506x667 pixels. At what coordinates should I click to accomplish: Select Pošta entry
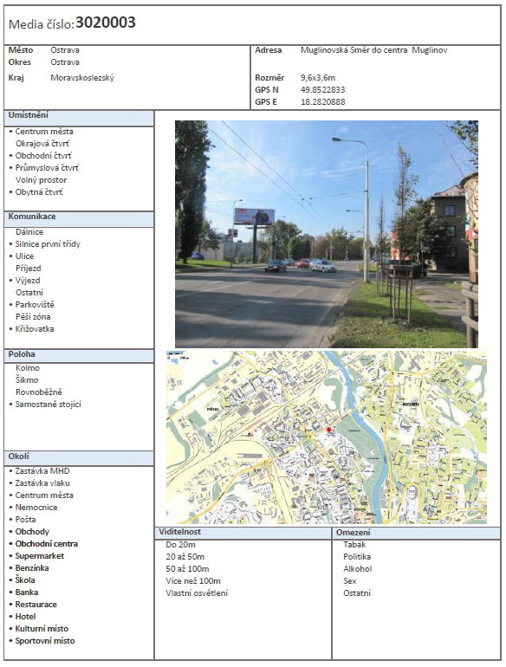pyautogui.click(x=25, y=520)
